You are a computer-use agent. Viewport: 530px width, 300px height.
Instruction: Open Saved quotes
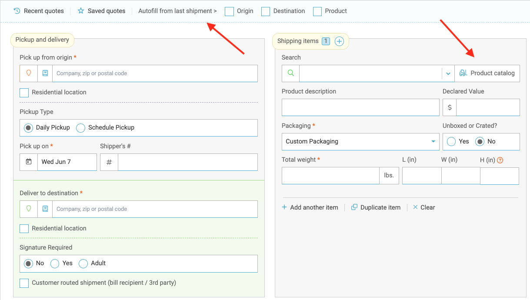[x=101, y=11]
